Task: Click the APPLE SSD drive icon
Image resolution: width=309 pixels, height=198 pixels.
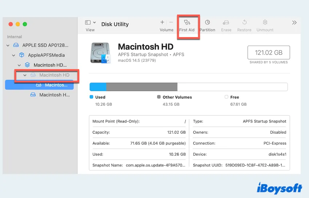Action: tap(16, 45)
